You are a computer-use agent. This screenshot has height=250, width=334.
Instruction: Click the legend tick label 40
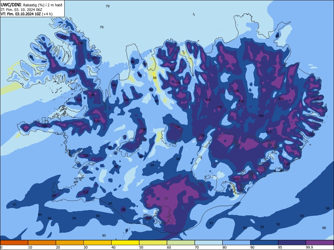(113, 247)
